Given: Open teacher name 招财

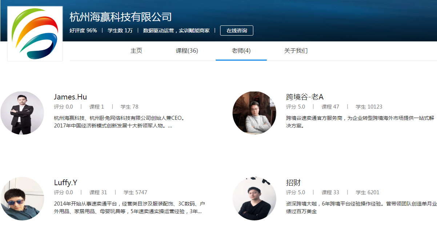Looking at the screenshot, I should (x=293, y=183).
